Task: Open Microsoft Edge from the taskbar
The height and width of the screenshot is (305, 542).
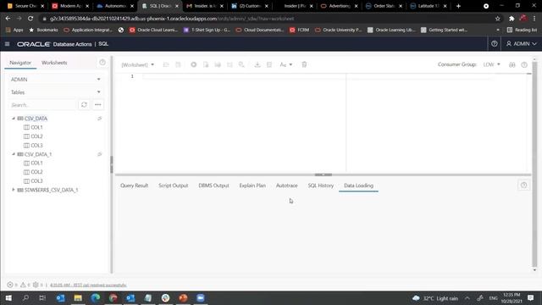Action: tap(96, 297)
